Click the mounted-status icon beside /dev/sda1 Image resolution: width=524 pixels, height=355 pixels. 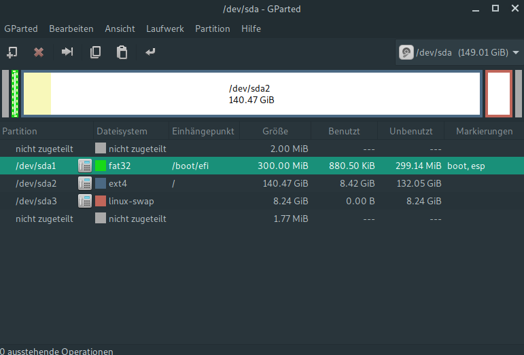click(85, 166)
